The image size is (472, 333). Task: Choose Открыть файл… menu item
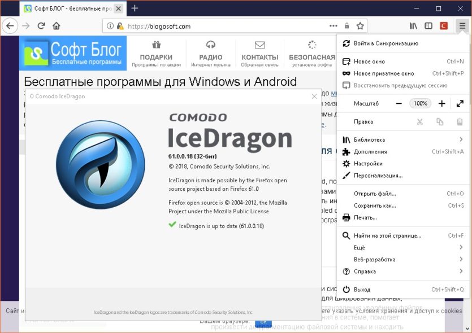[x=403, y=194]
